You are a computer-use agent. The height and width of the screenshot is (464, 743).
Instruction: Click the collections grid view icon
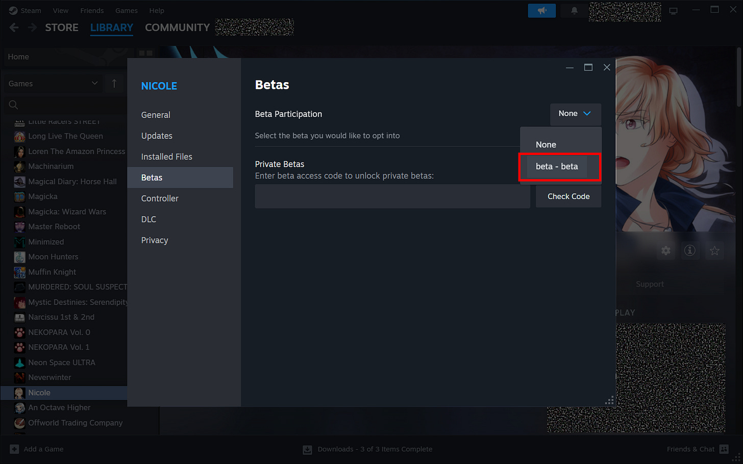point(146,53)
